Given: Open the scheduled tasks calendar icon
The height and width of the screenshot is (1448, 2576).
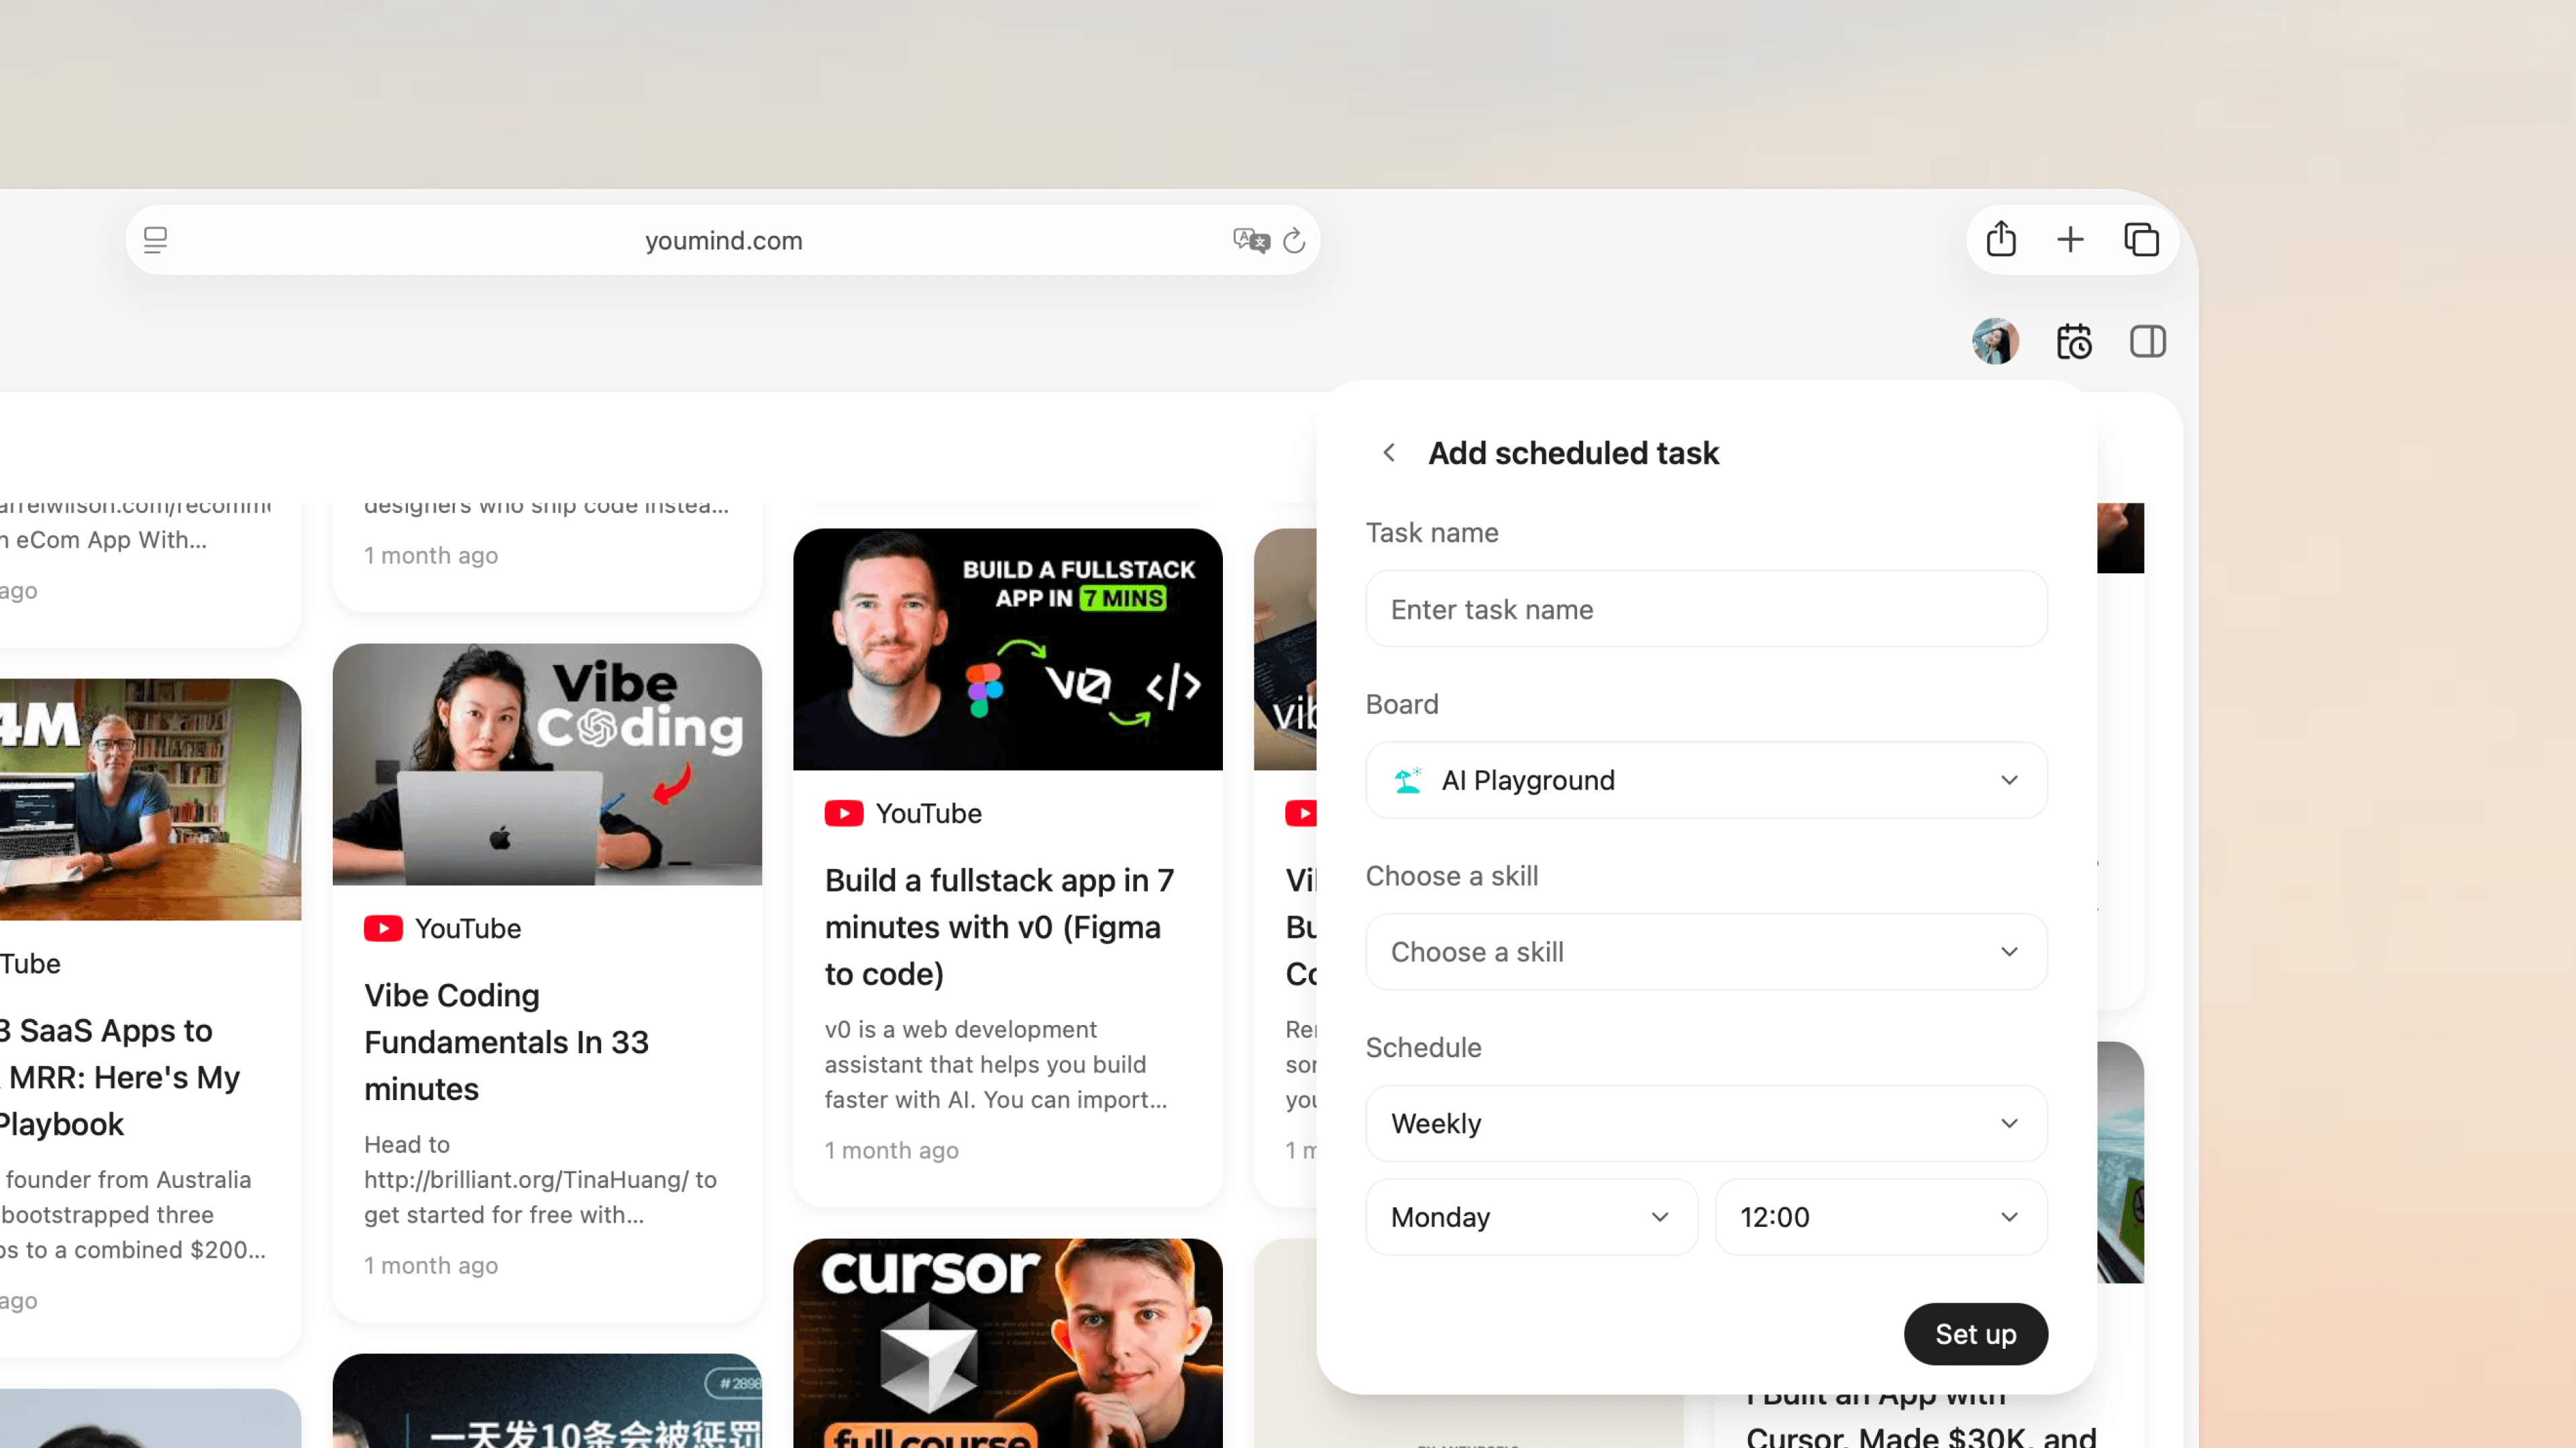Looking at the screenshot, I should (x=2074, y=342).
